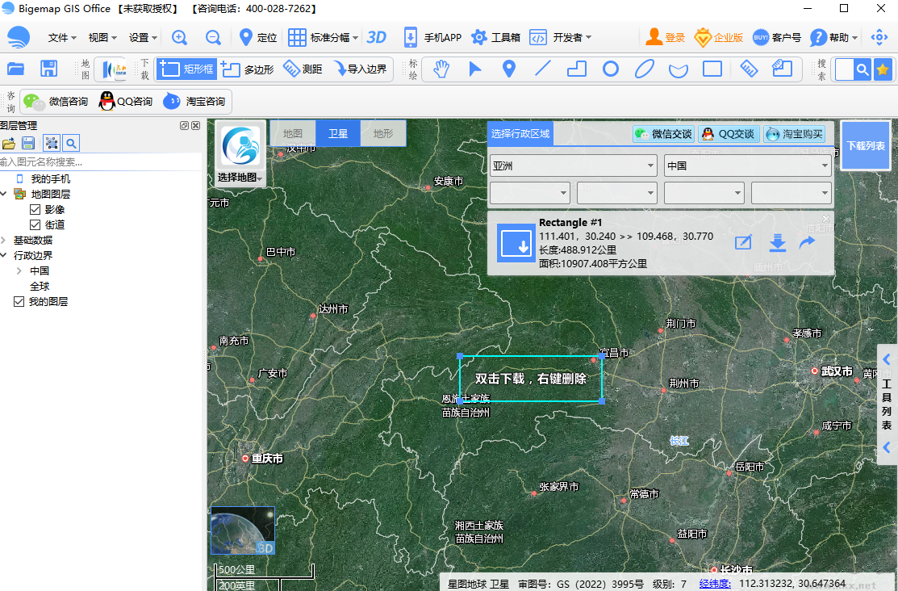This screenshot has height=591, width=898.
Task: Switch to the 地形 terrain tab
Action: coord(382,132)
